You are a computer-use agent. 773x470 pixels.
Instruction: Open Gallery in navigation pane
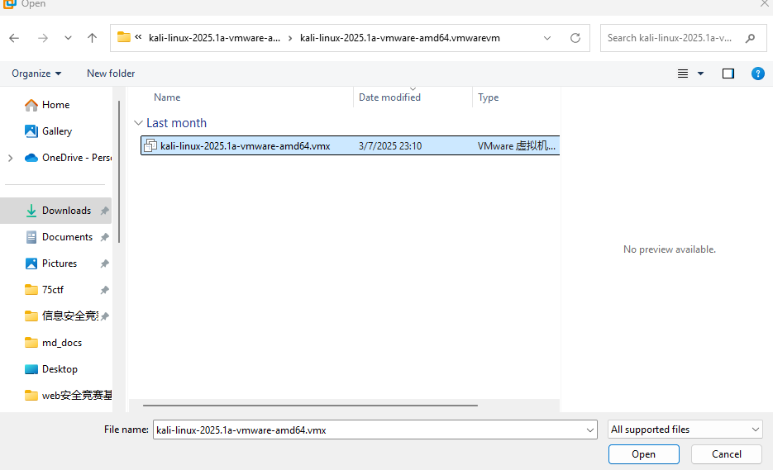[x=57, y=131]
